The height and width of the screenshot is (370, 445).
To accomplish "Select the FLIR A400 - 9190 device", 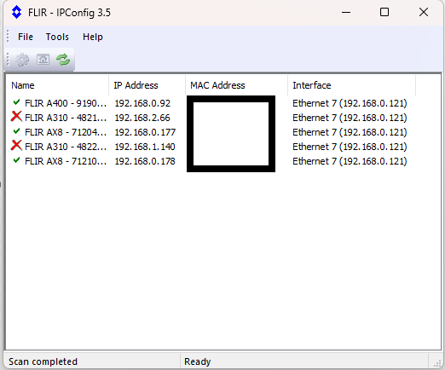I will pos(66,103).
